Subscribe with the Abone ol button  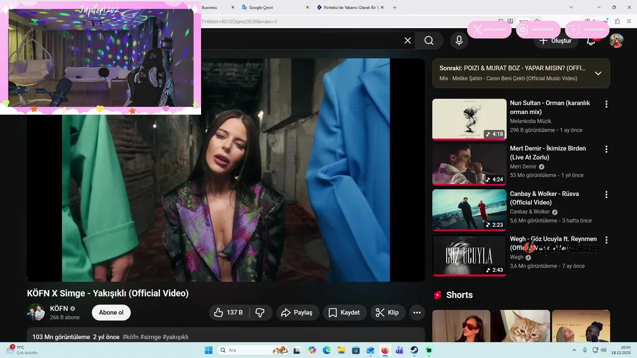click(111, 313)
